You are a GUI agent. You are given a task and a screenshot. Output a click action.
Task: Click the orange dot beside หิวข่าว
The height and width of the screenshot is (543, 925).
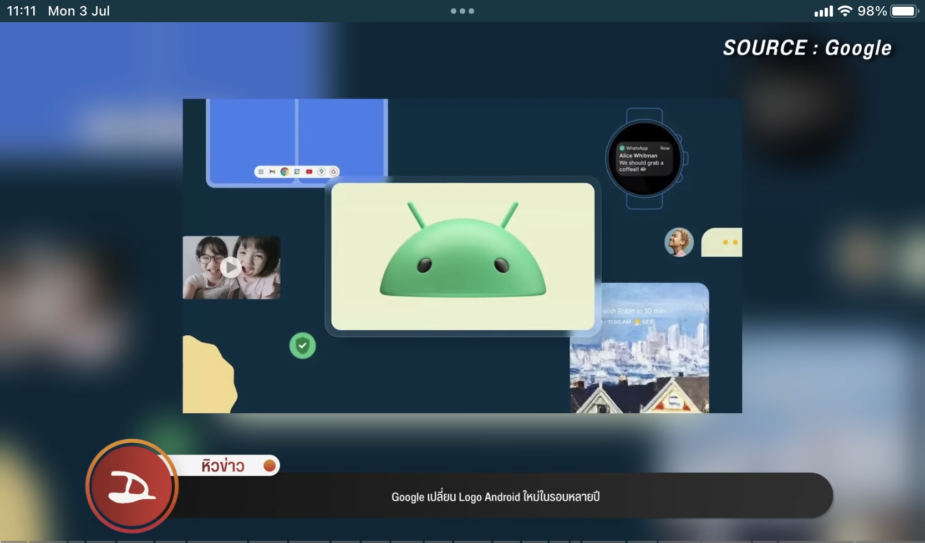[x=270, y=465]
